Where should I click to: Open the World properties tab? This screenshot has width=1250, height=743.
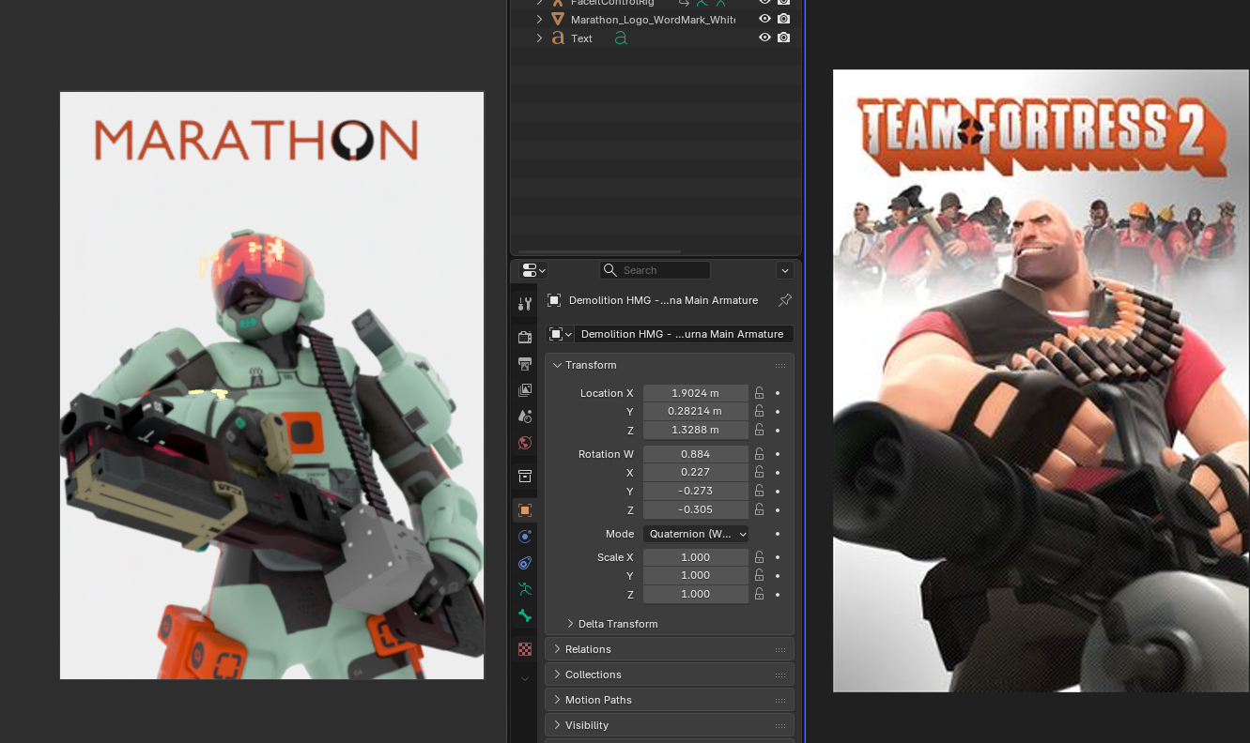(x=525, y=442)
